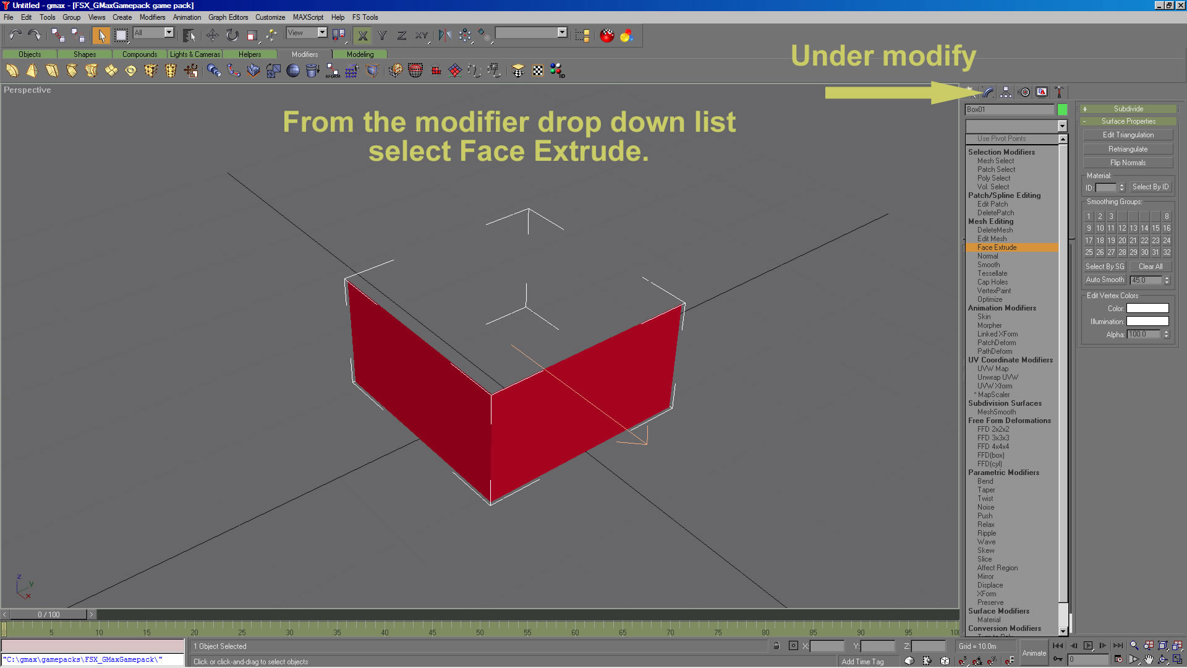Toggle the X axis constraint
This screenshot has height=668, width=1187.
tap(363, 35)
